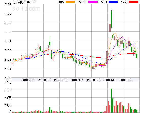Click the blue MA20 legend swatch
Image resolution: width=154 pixels, height=113 pixels.
[x=113, y=2]
